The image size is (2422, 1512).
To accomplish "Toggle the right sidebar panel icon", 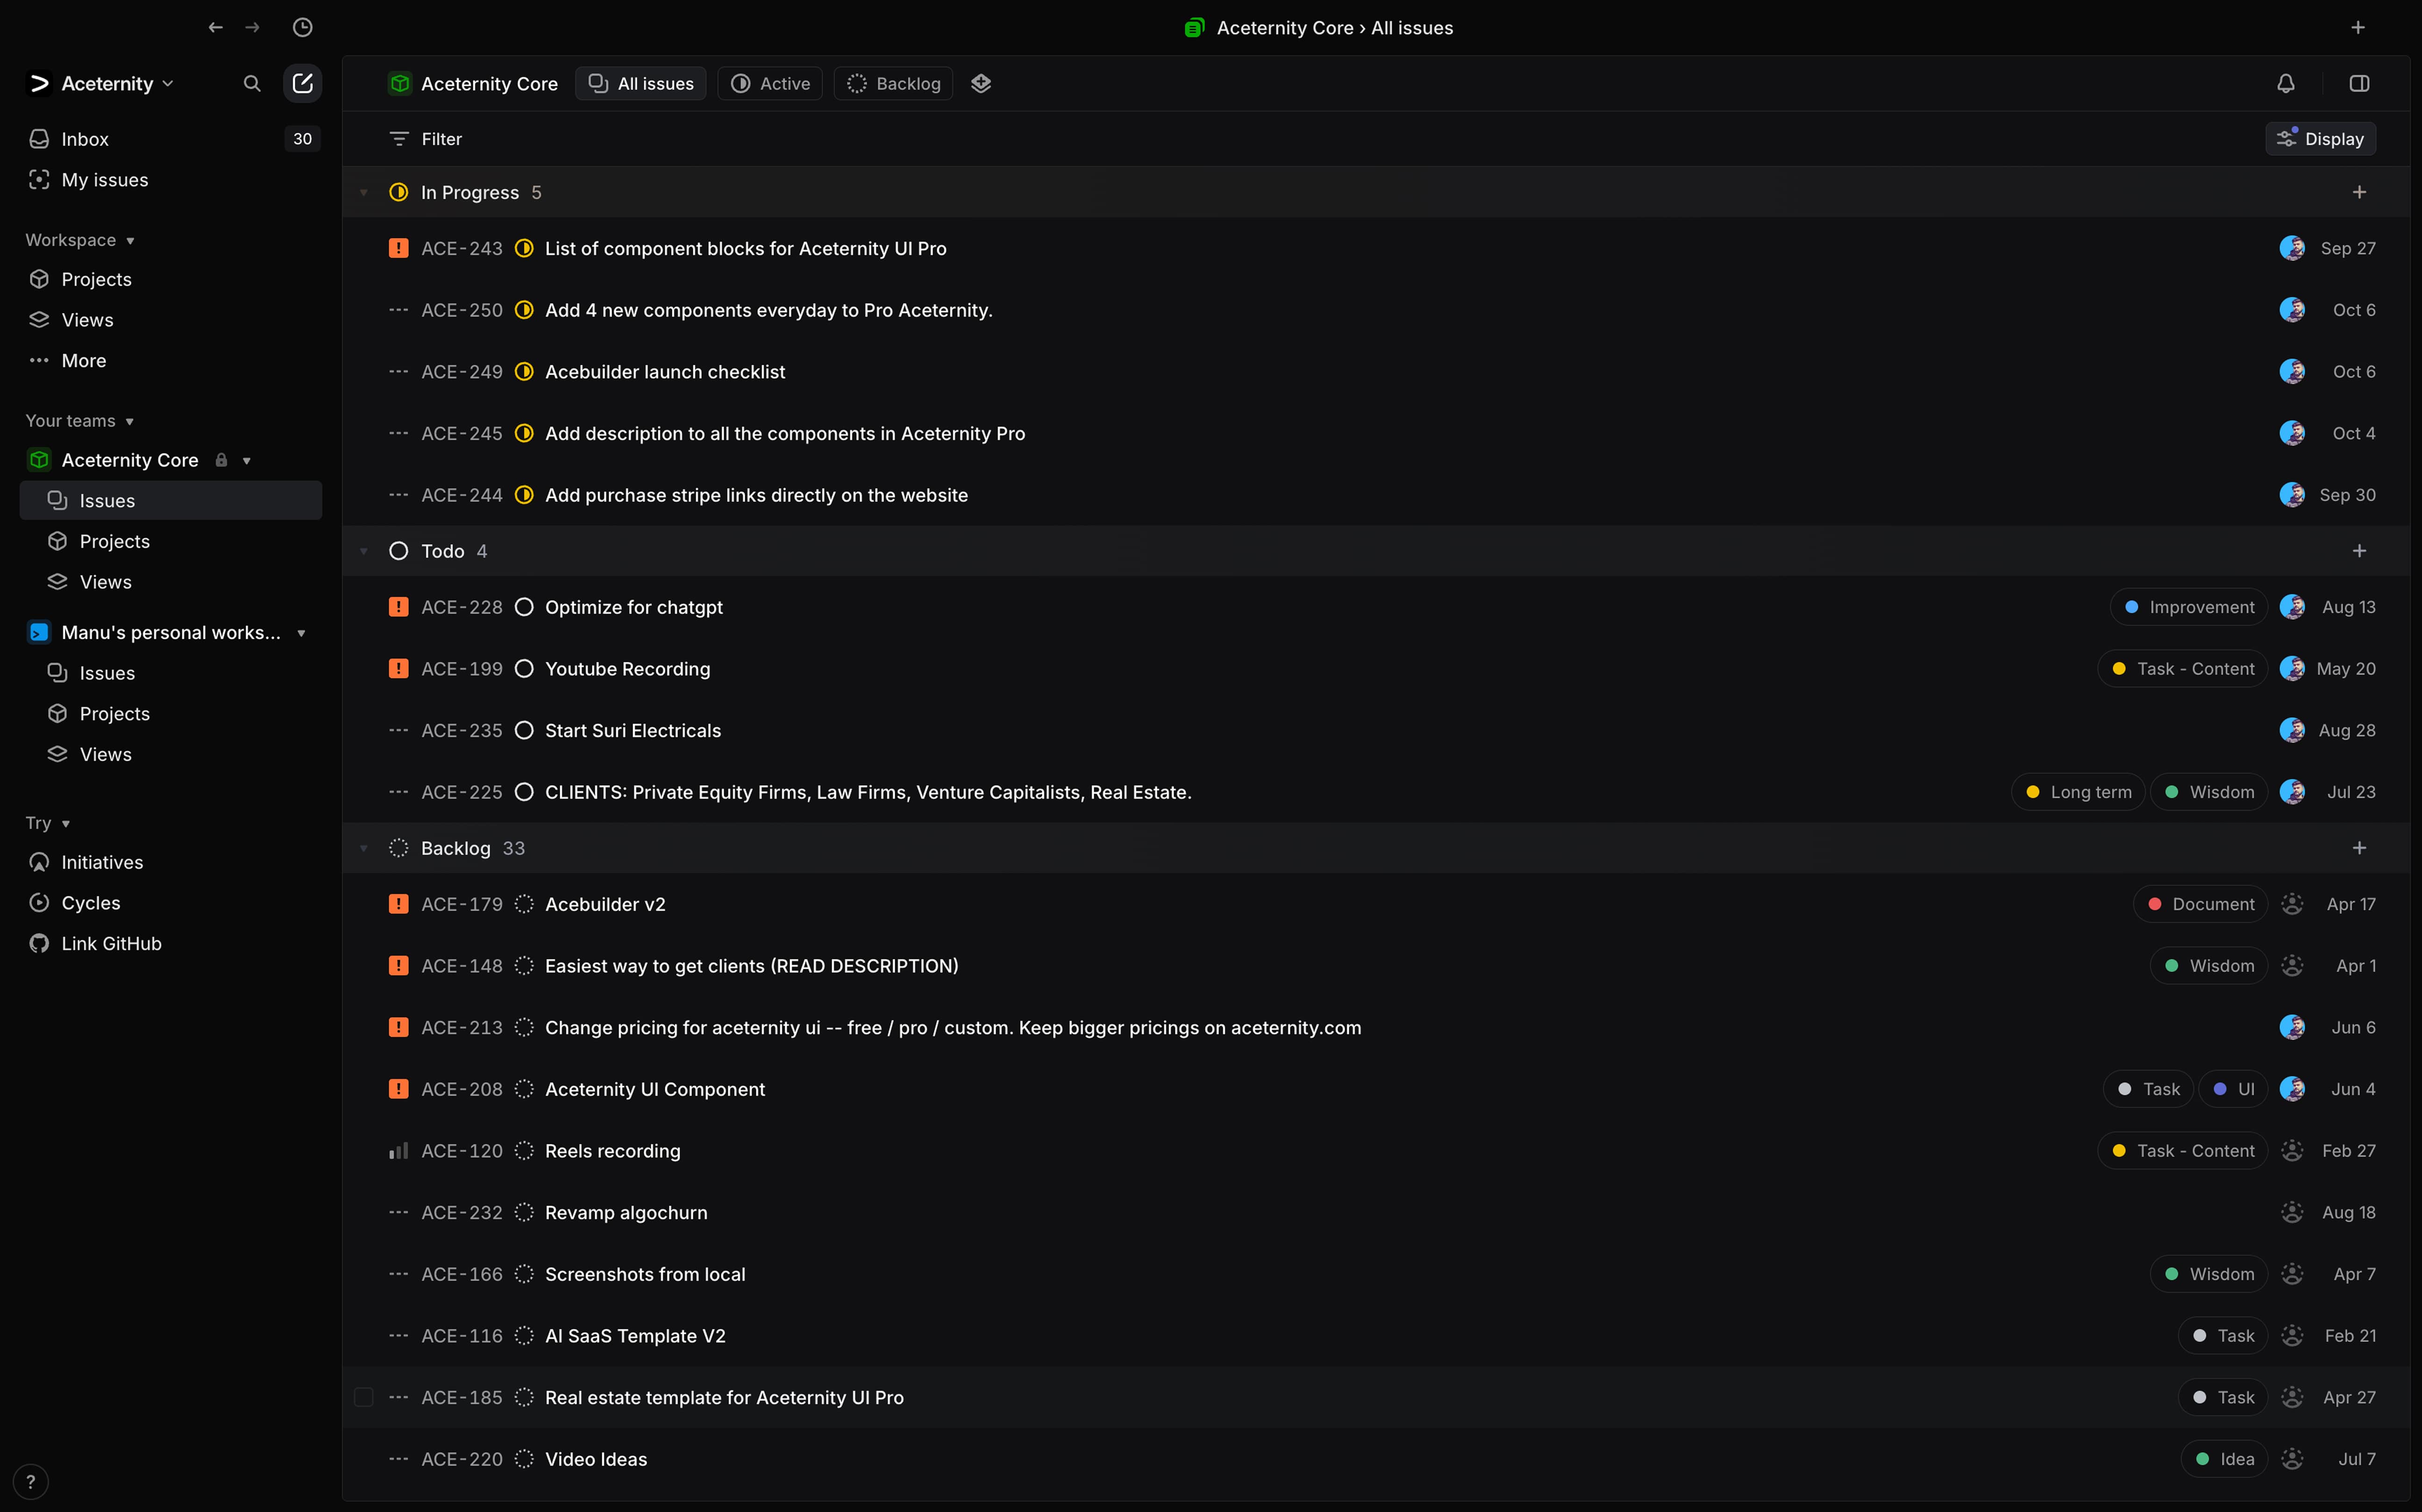I will (x=2359, y=84).
